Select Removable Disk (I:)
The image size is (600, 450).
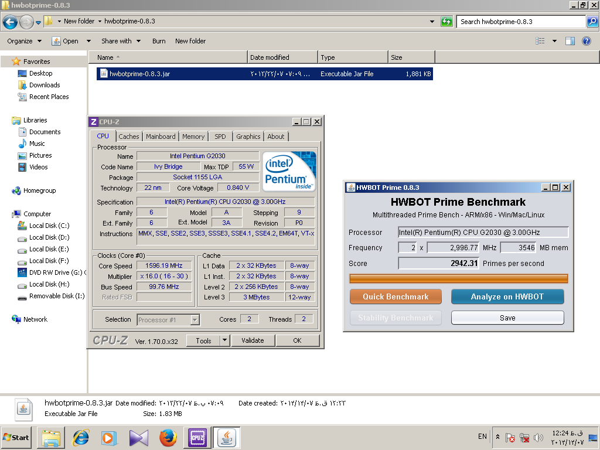[52, 296]
